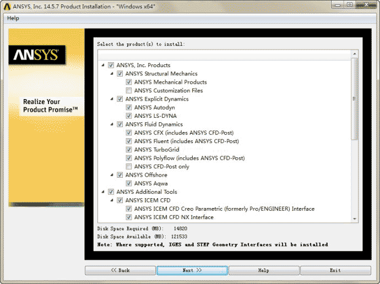Uncheck ICEM CFD NX Interface checkbox
The height and width of the screenshot is (284, 380).
129,217
